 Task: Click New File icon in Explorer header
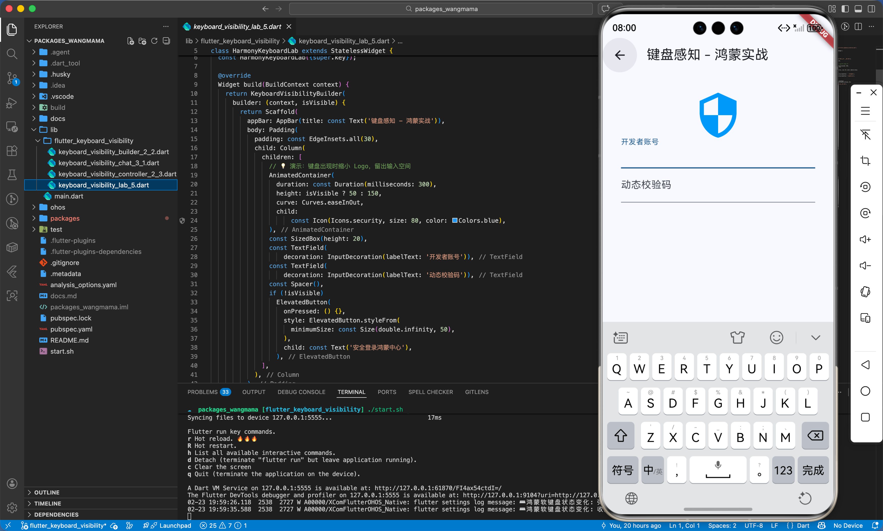[x=131, y=41]
